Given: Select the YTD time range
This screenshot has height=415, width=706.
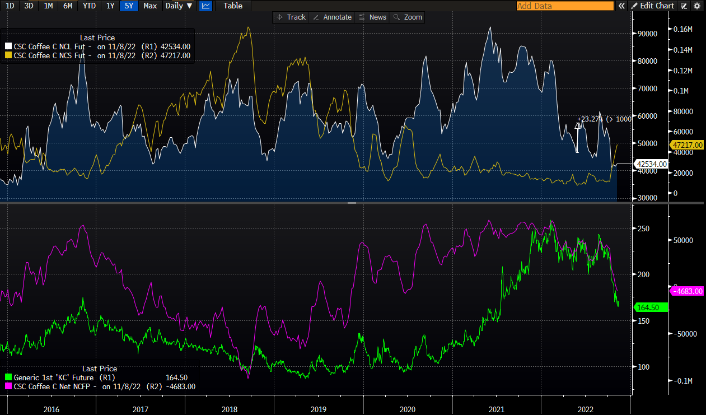Looking at the screenshot, I should (x=88, y=6).
